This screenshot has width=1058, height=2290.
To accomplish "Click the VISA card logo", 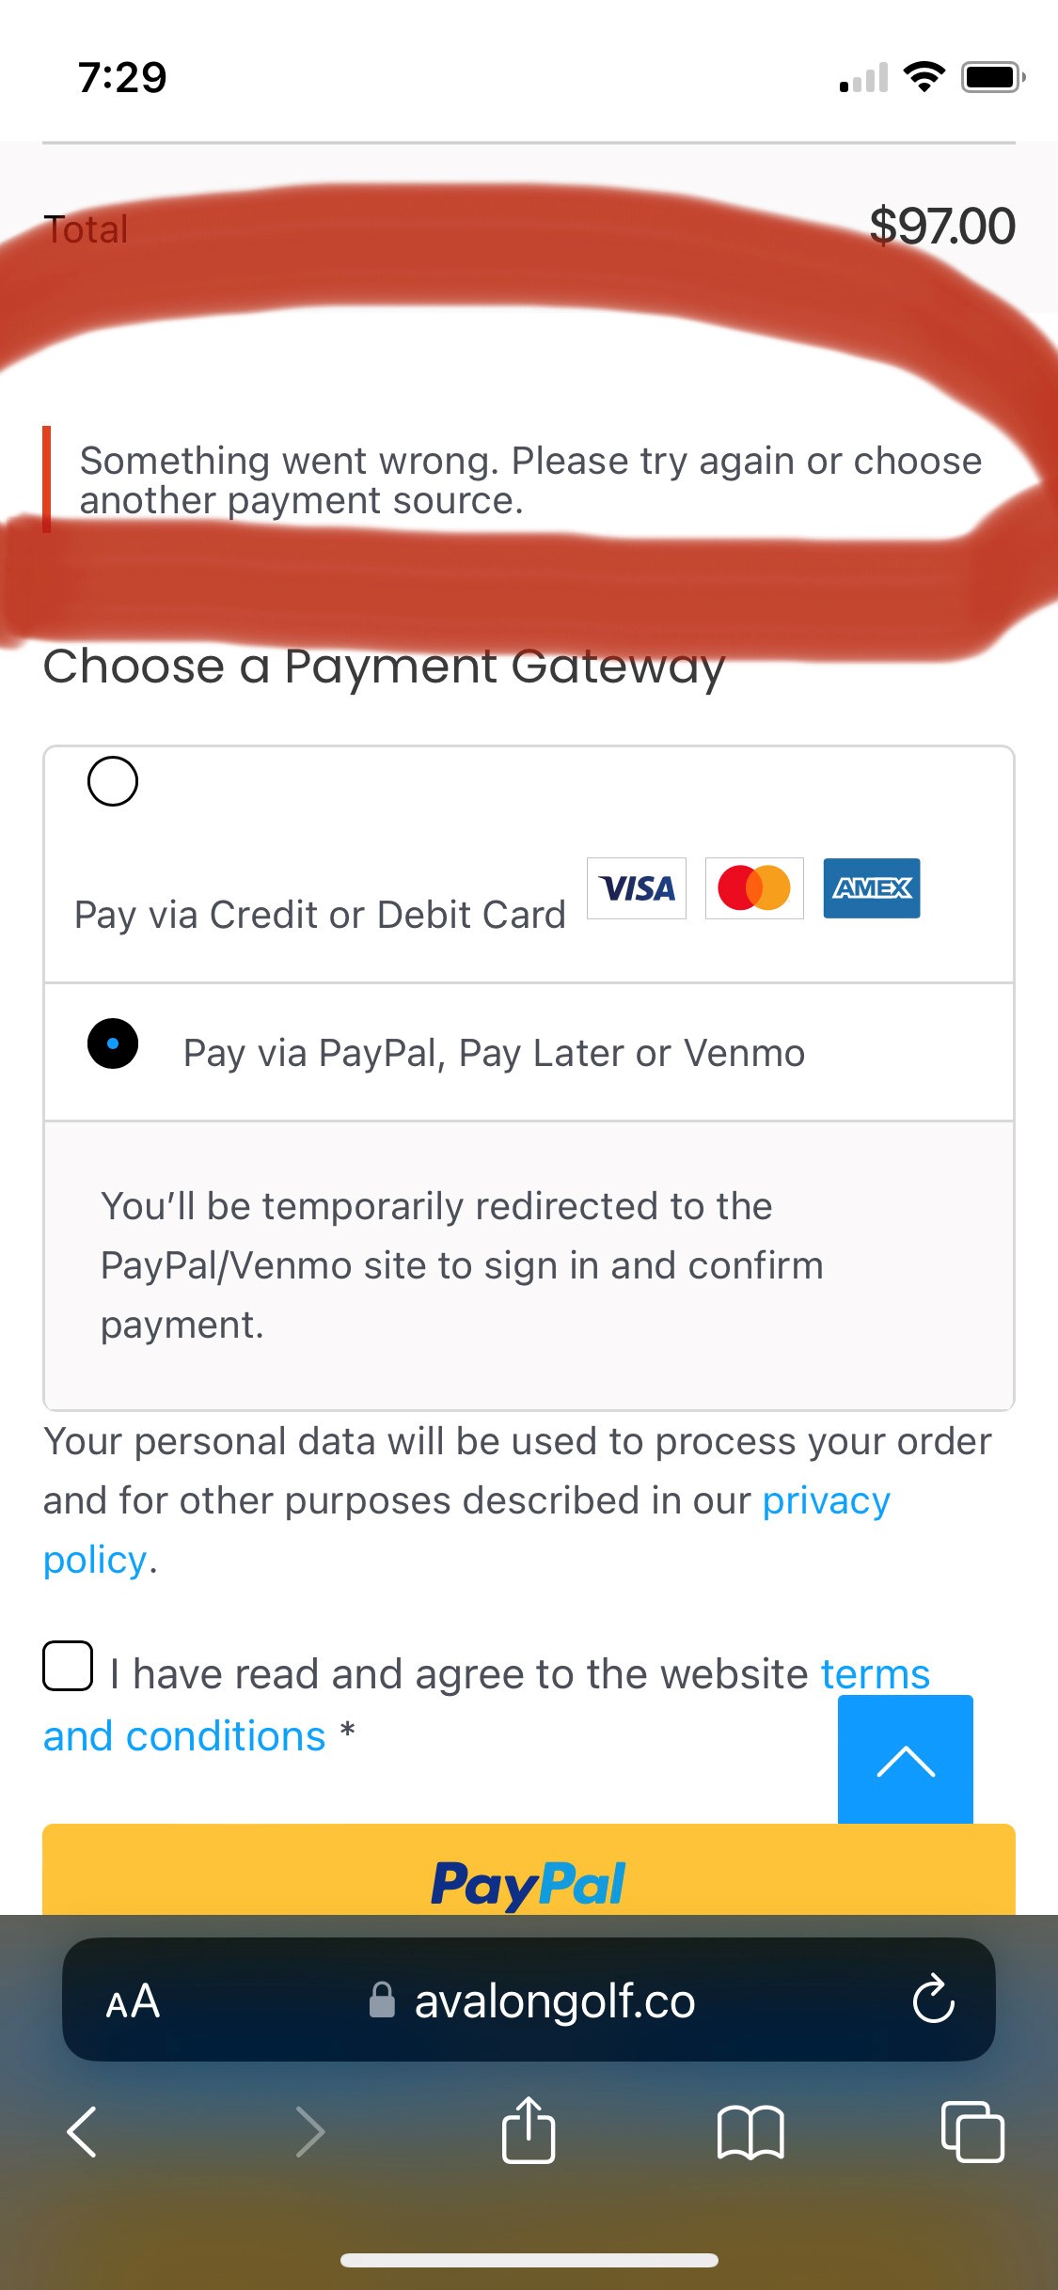I will point(636,889).
